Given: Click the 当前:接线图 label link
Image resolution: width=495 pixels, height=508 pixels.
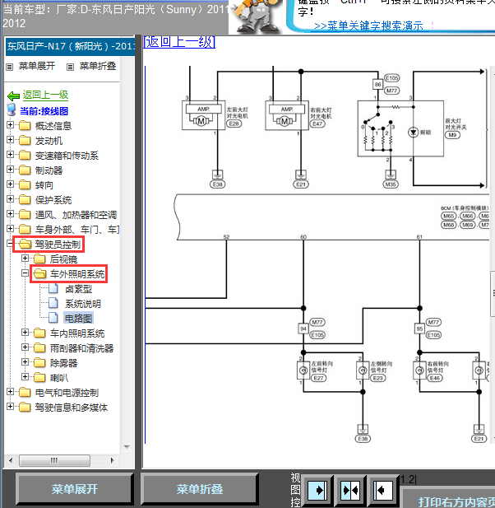Looking at the screenshot, I should (x=44, y=111).
